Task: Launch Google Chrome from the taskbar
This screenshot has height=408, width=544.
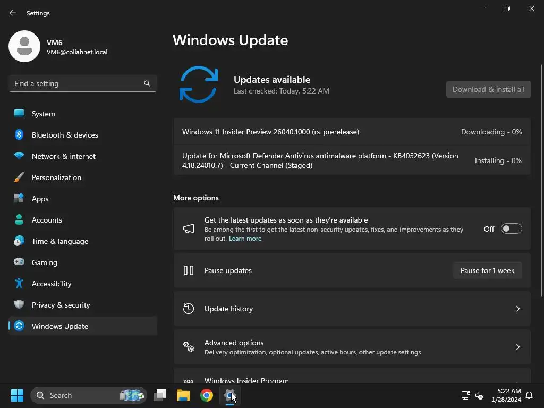Action: (x=207, y=395)
